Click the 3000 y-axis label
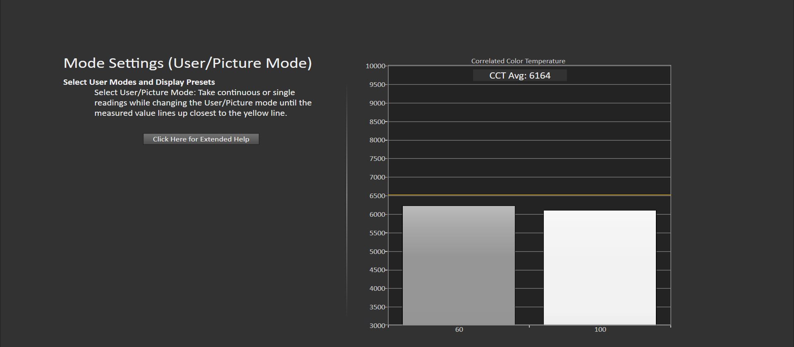Screen dimensions: 794x347 click(377, 326)
